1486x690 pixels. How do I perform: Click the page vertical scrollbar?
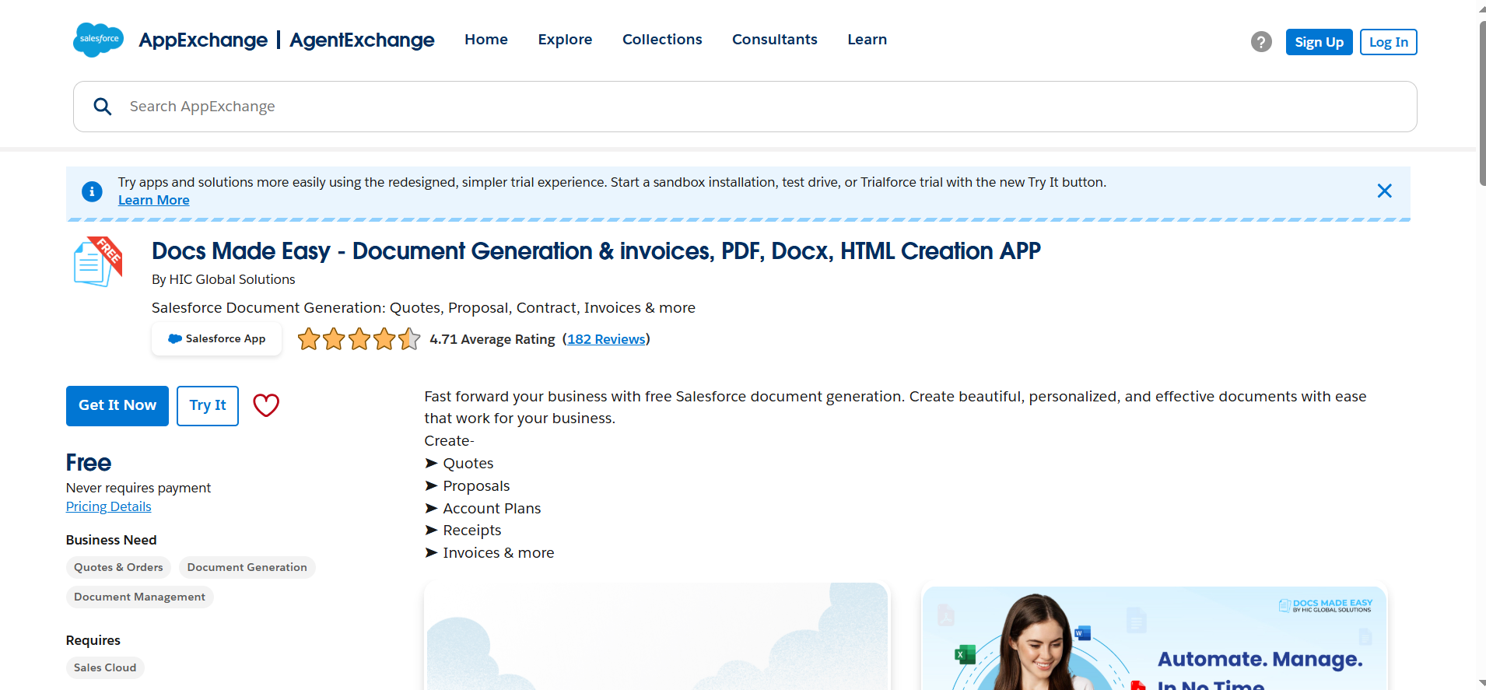pyautogui.click(x=1481, y=104)
